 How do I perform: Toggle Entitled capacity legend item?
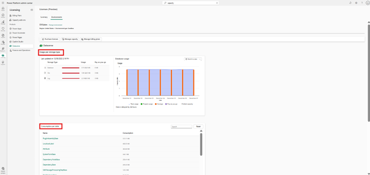point(187,104)
